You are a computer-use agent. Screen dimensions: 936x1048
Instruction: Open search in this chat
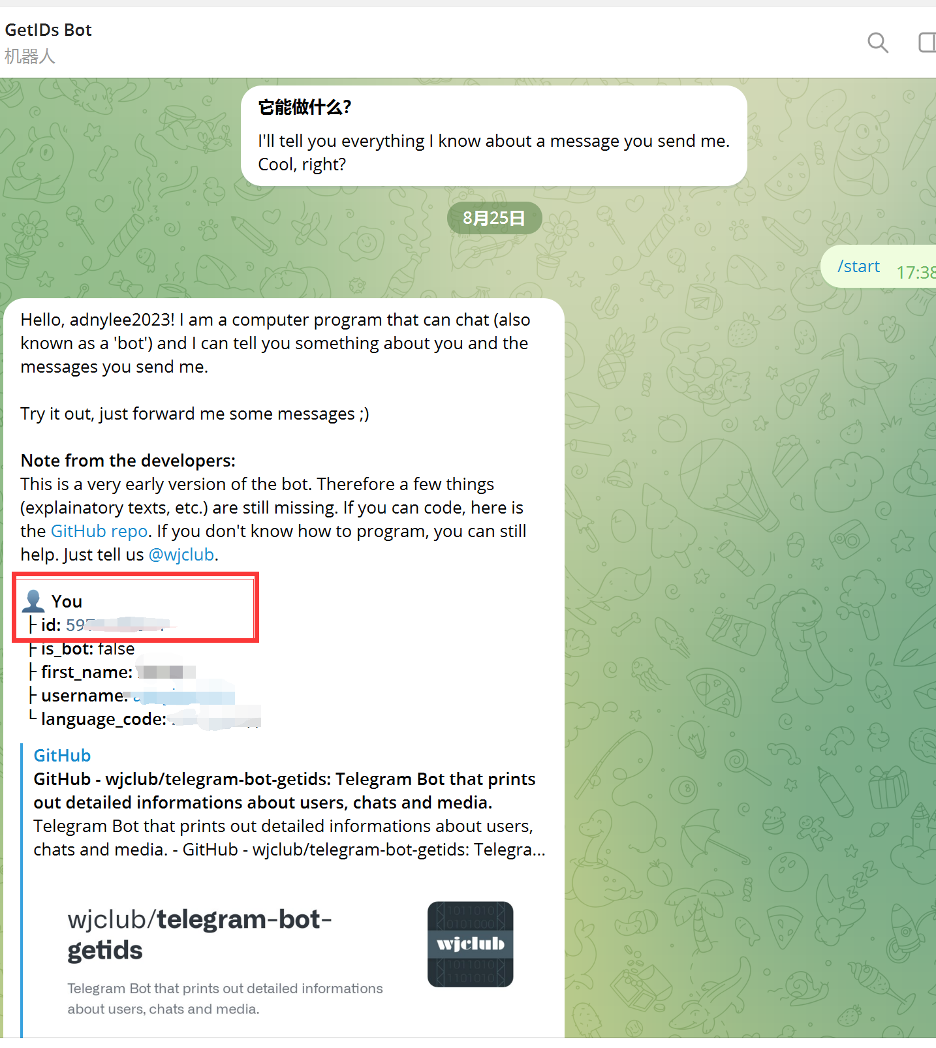coord(878,43)
